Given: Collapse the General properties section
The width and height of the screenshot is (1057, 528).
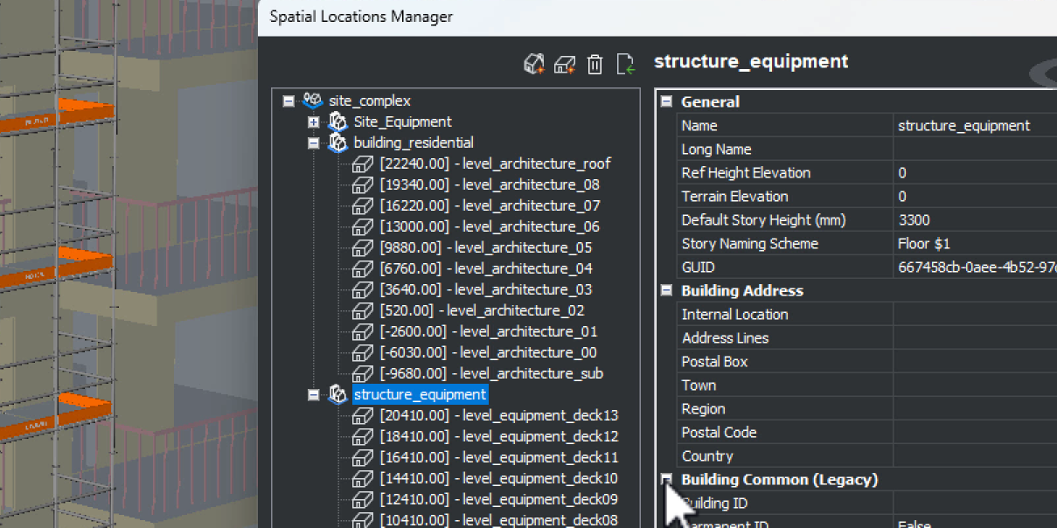Looking at the screenshot, I should 666,101.
